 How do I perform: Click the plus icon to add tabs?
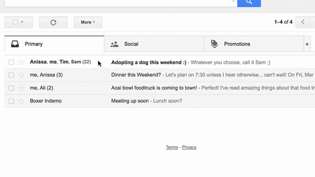[x=307, y=44]
